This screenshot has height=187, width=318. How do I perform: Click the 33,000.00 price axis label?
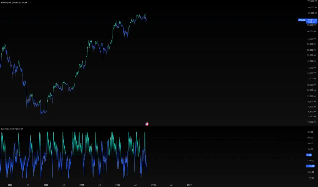tap(312, 79)
